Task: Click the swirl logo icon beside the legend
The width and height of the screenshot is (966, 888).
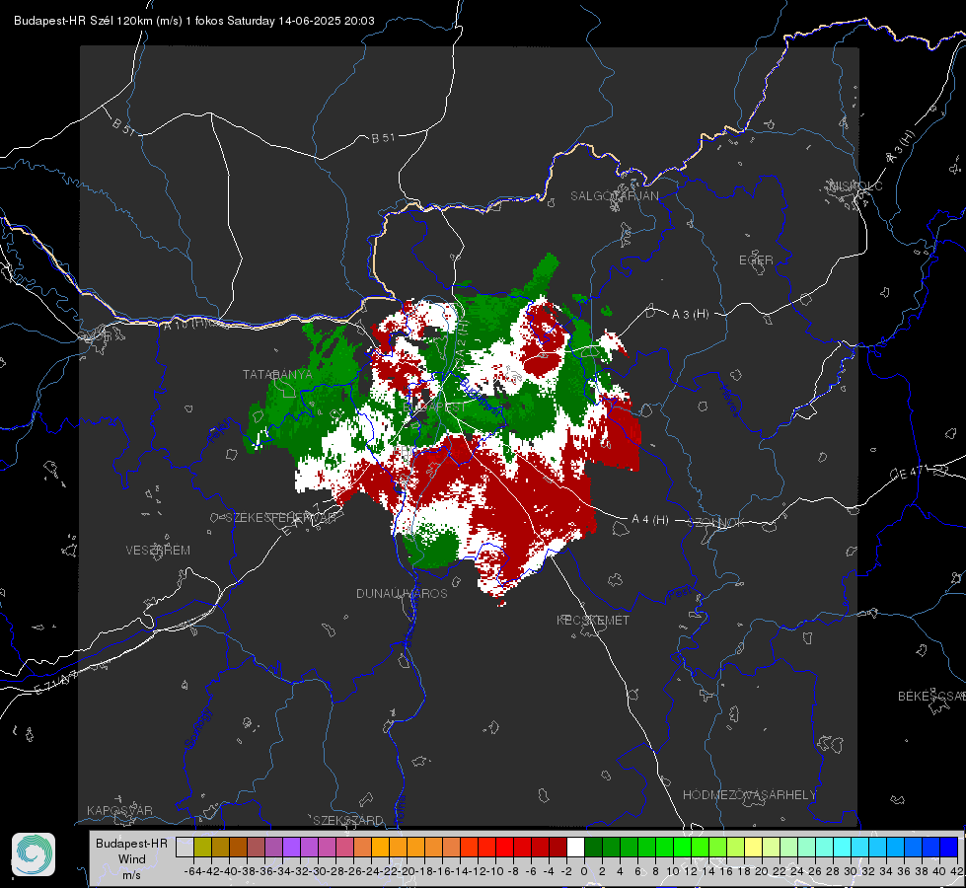Action: pyautogui.click(x=34, y=854)
